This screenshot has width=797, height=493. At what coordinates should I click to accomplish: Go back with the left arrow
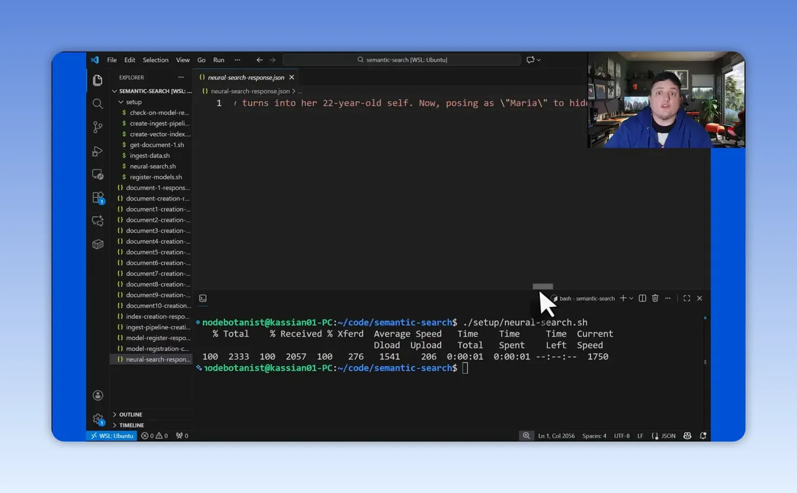[x=260, y=60]
